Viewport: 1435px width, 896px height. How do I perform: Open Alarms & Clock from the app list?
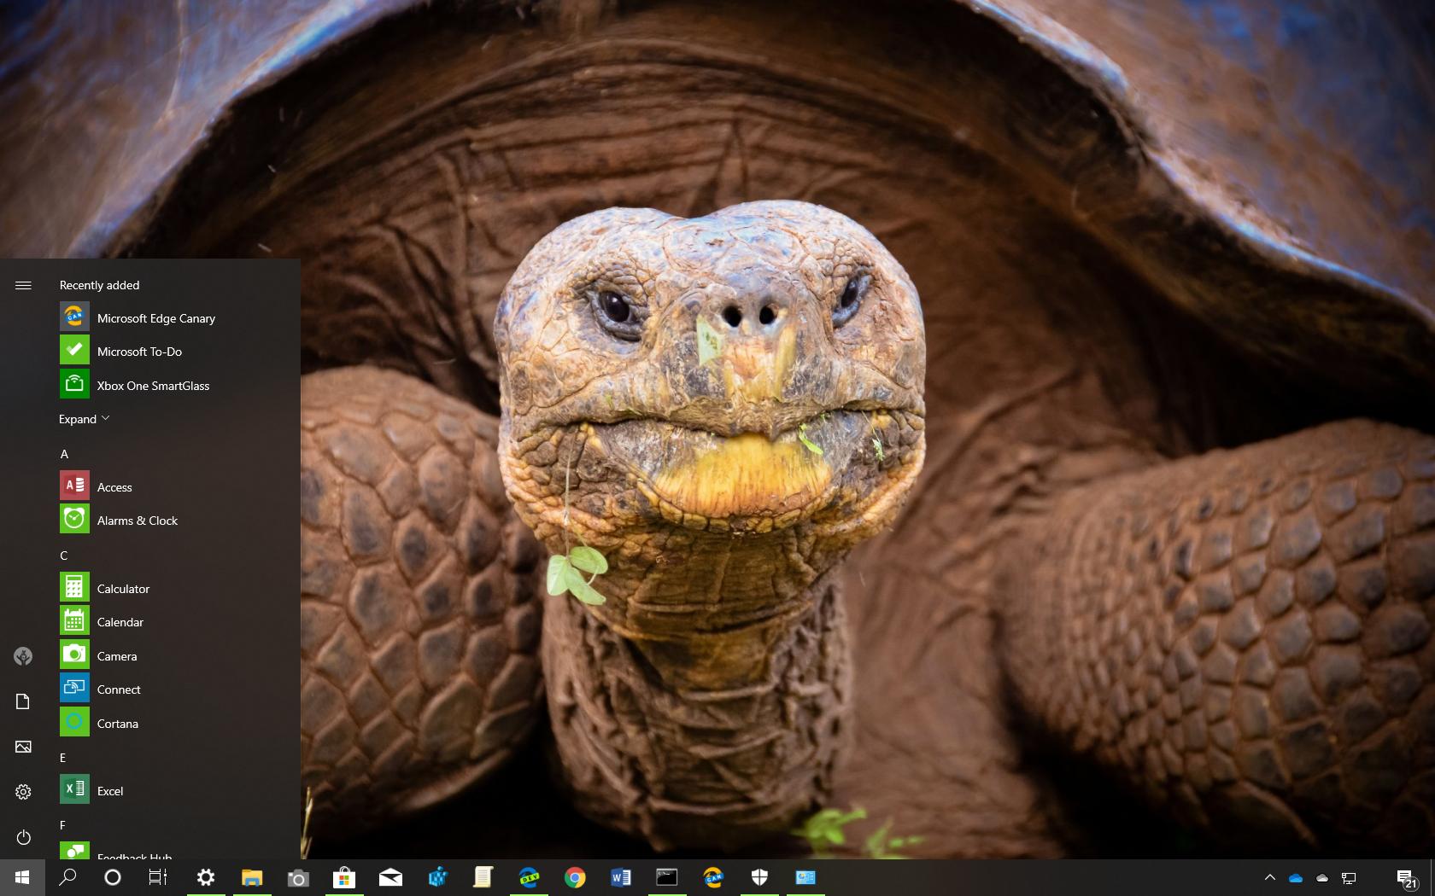[138, 520]
